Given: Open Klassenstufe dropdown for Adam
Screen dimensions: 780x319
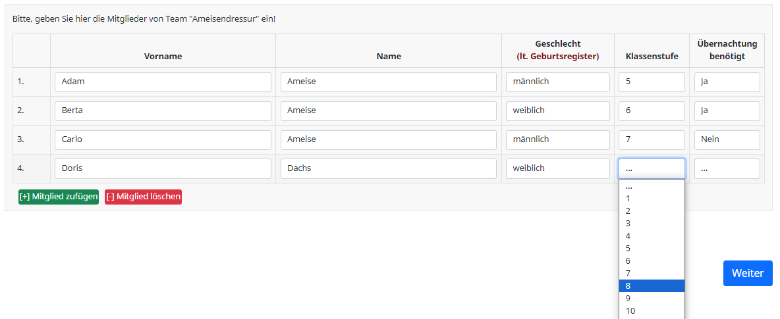Looking at the screenshot, I should coord(652,82).
